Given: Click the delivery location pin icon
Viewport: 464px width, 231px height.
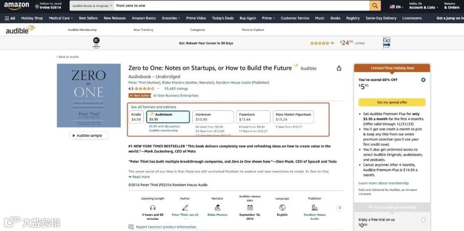Looking at the screenshot, I should pyautogui.click(x=37, y=6).
